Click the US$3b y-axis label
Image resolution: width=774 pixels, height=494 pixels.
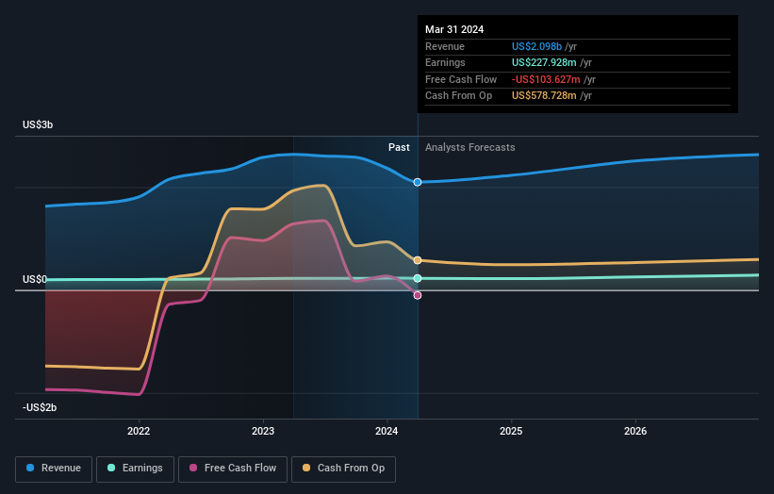pos(38,124)
